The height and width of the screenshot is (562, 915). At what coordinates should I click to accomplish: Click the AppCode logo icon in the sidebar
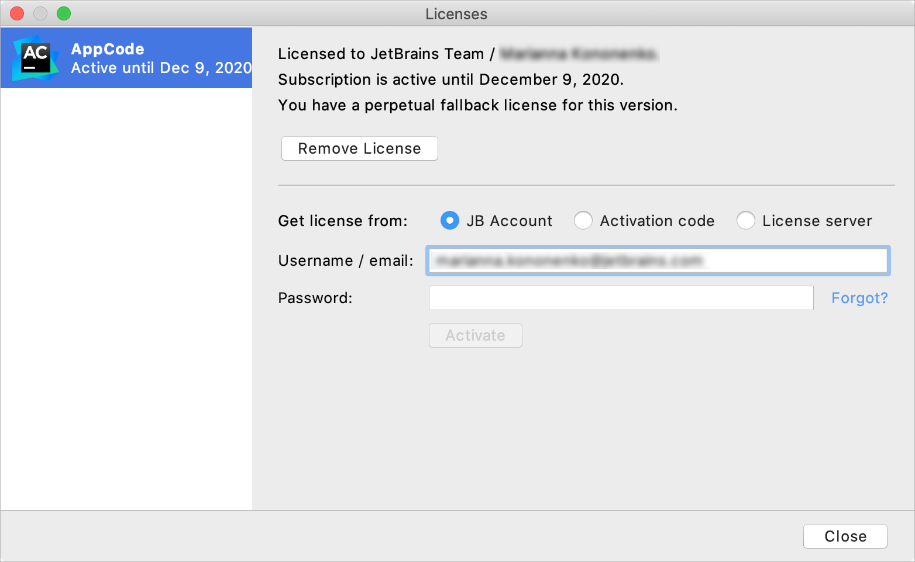click(36, 58)
